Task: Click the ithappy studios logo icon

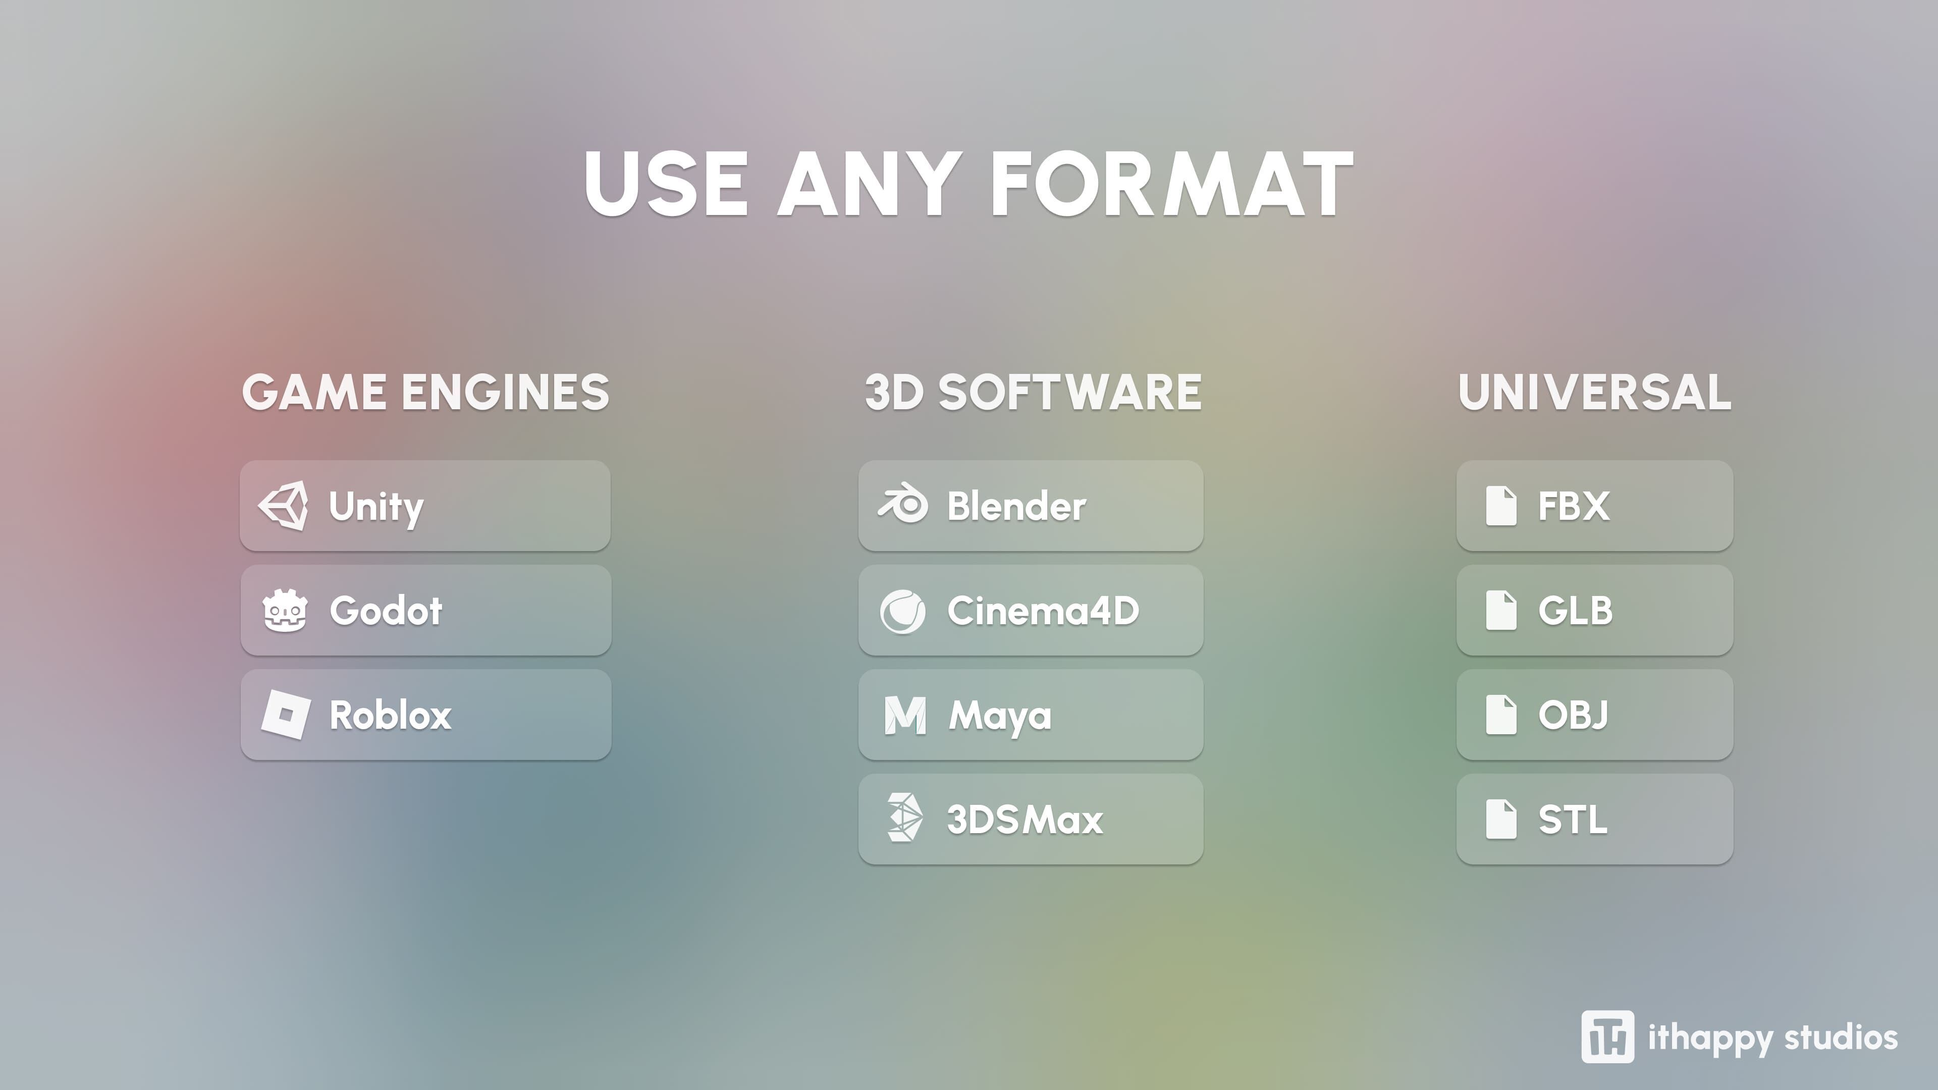Action: pyautogui.click(x=1607, y=1037)
